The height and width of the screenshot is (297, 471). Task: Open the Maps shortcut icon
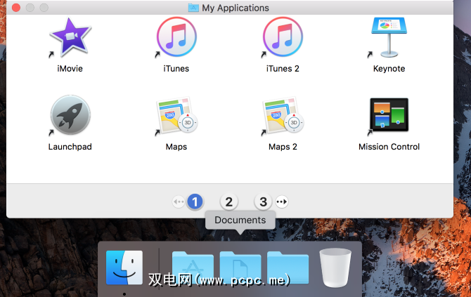(x=176, y=115)
